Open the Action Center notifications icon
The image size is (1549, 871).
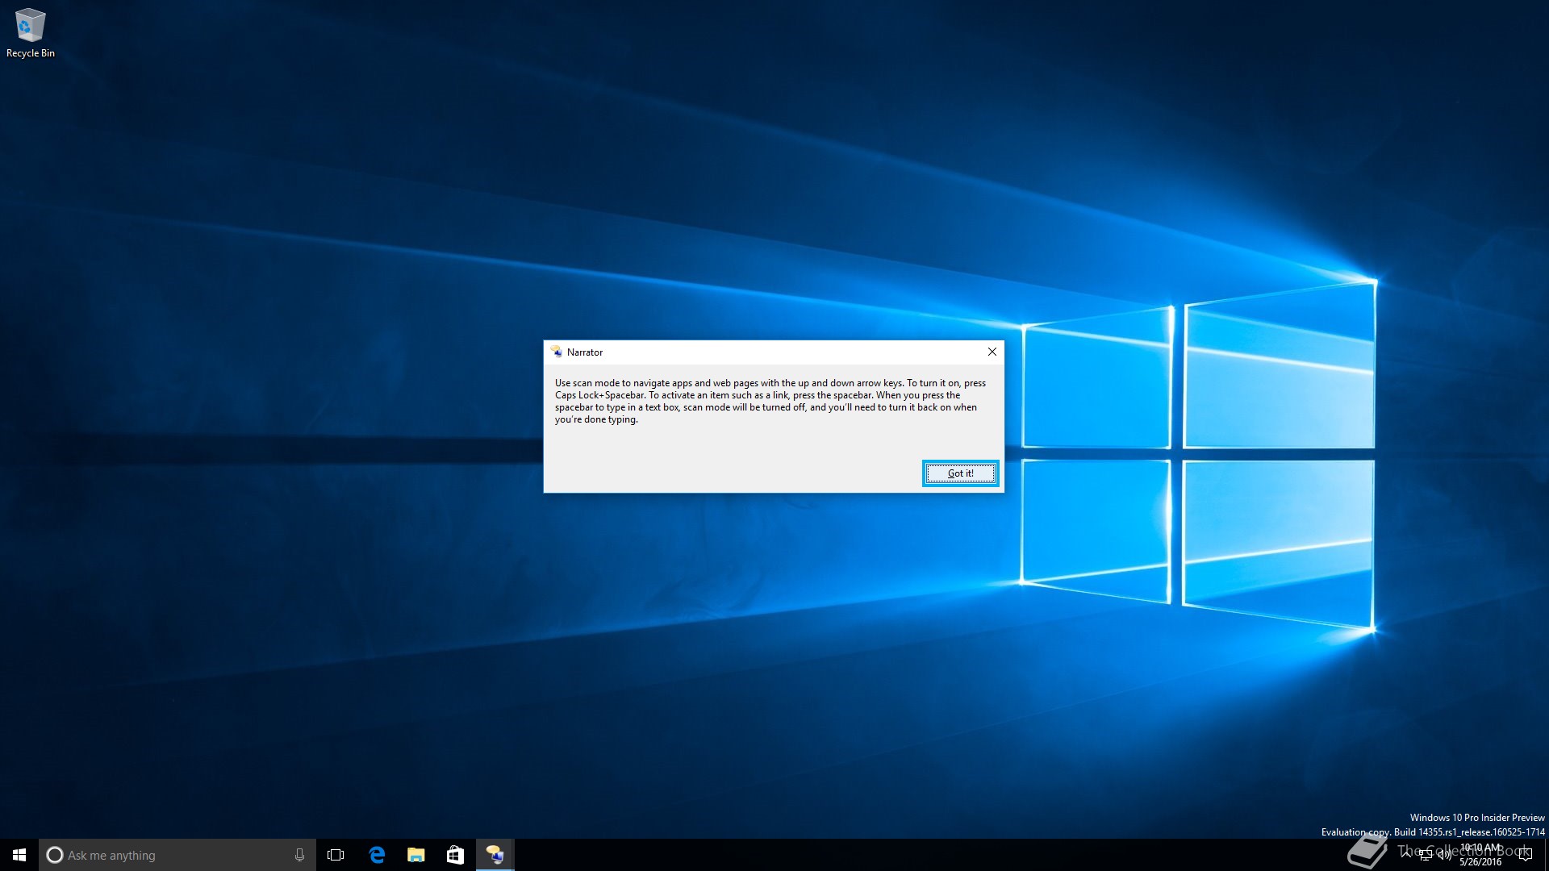point(1525,855)
